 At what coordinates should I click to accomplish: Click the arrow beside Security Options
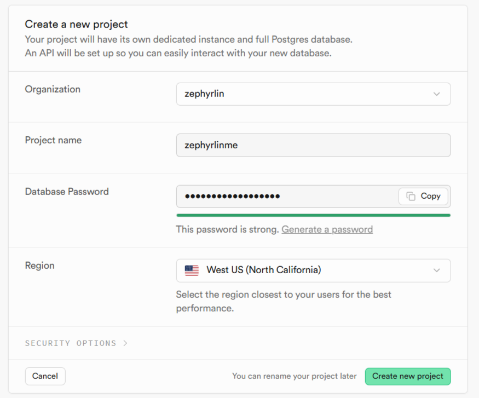pos(125,343)
